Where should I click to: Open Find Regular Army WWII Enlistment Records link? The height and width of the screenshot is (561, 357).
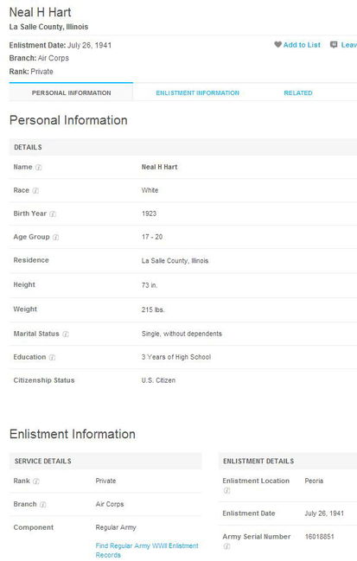coord(147,551)
